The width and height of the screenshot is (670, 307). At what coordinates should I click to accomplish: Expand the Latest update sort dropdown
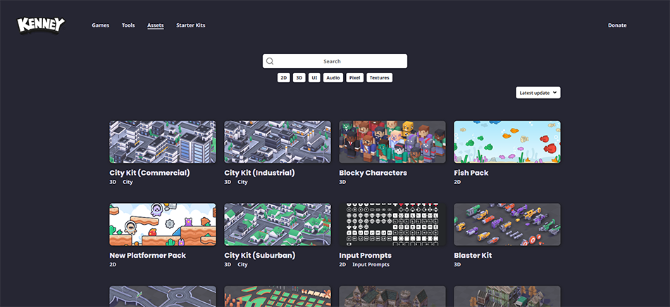(x=538, y=93)
